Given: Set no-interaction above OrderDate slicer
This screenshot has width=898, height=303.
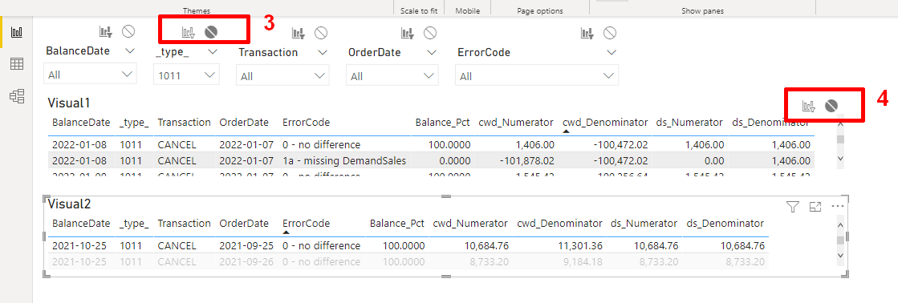Looking at the screenshot, I should tap(430, 33).
